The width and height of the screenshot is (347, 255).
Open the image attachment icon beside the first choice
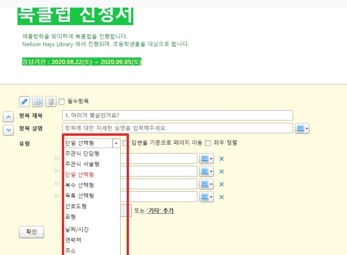coord(205,158)
